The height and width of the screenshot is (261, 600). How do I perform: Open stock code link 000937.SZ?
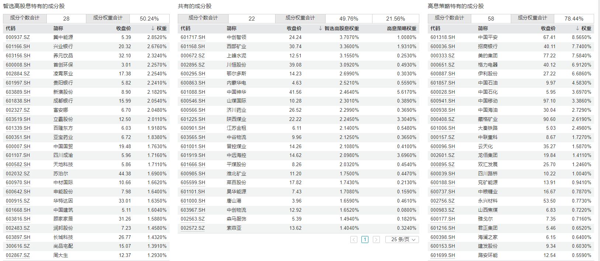tap(18, 37)
